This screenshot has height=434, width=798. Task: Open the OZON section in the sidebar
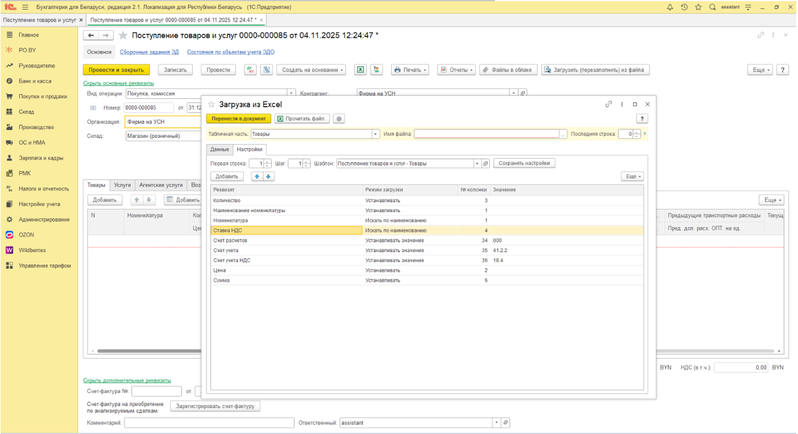(26, 235)
